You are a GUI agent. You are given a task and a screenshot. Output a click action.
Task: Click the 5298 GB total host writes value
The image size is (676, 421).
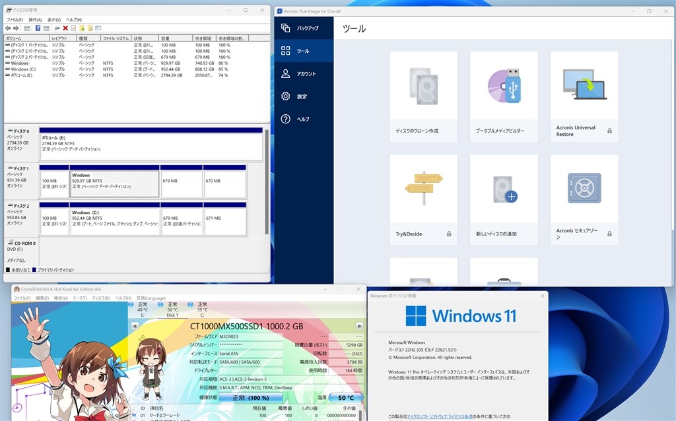point(346,344)
